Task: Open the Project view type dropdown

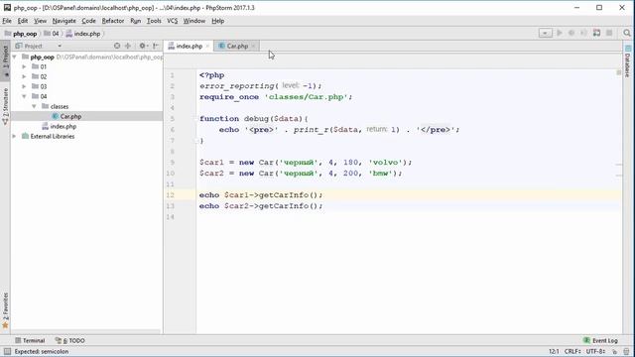Action: coord(60,47)
